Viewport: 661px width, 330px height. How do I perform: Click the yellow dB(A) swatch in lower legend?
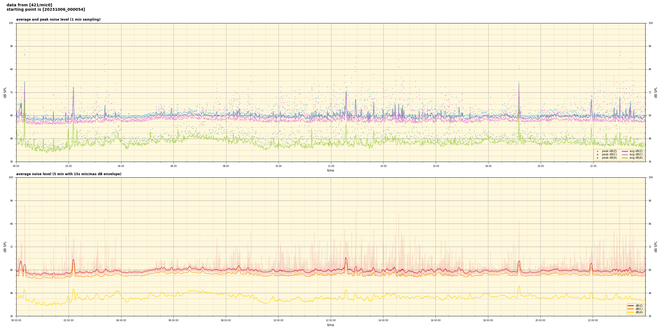tap(630, 312)
